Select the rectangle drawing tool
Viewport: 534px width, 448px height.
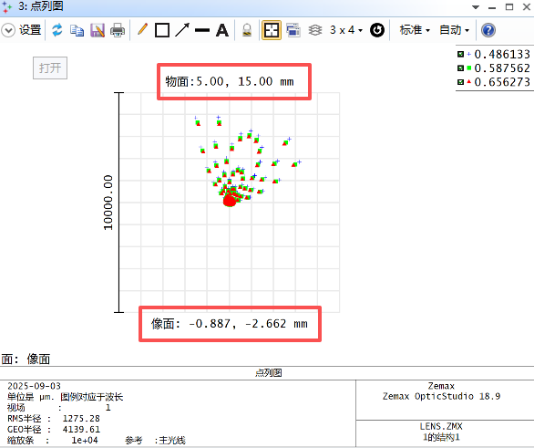click(162, 30)
